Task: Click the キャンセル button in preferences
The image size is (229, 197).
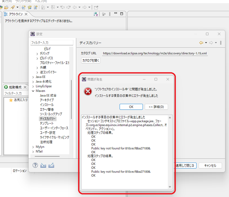Action: click(210, 166)
